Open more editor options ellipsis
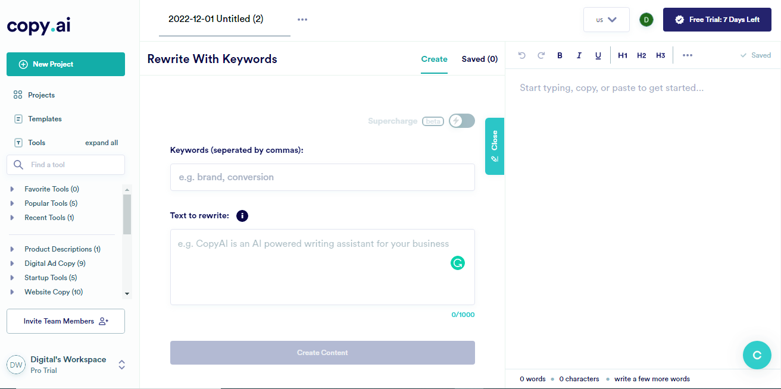The width and height of the screenshot is (781, 389). [x=688, y=55]
